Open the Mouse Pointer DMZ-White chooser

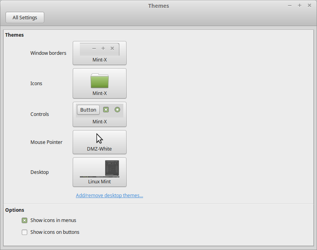100,142
